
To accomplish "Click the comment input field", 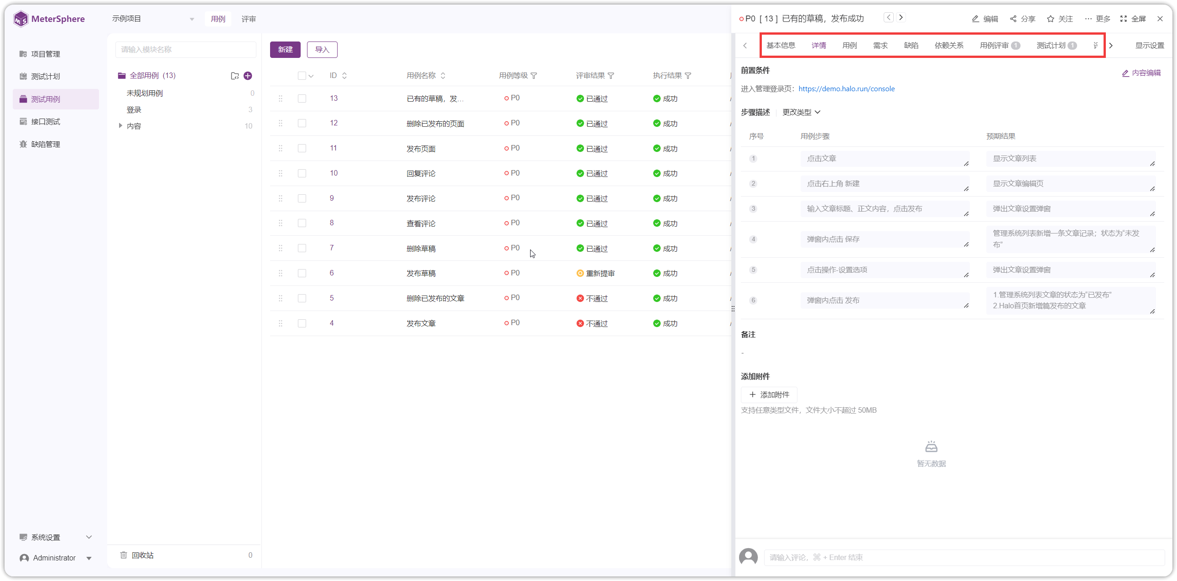I will point(964,558).
